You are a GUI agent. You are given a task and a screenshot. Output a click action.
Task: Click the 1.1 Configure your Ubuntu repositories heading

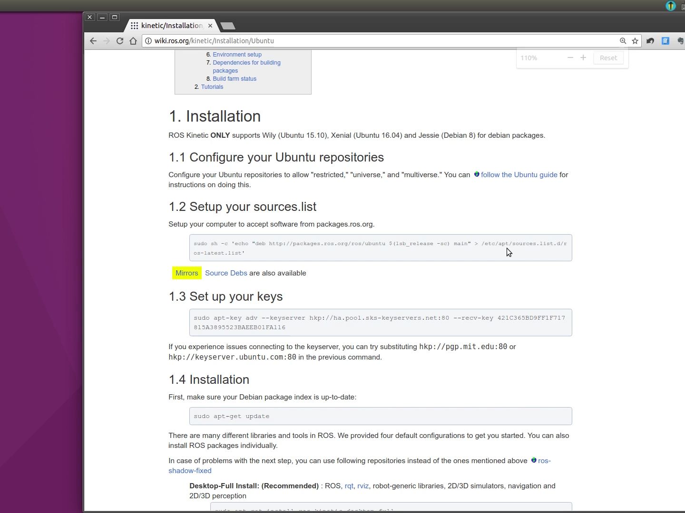pyautogui.click(x=276, y=157)
